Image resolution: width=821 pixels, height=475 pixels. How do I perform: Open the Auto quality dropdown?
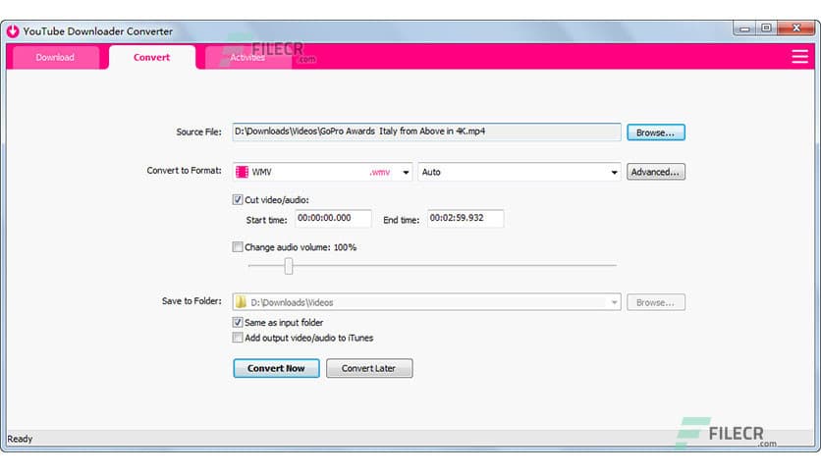coord(614,172)
